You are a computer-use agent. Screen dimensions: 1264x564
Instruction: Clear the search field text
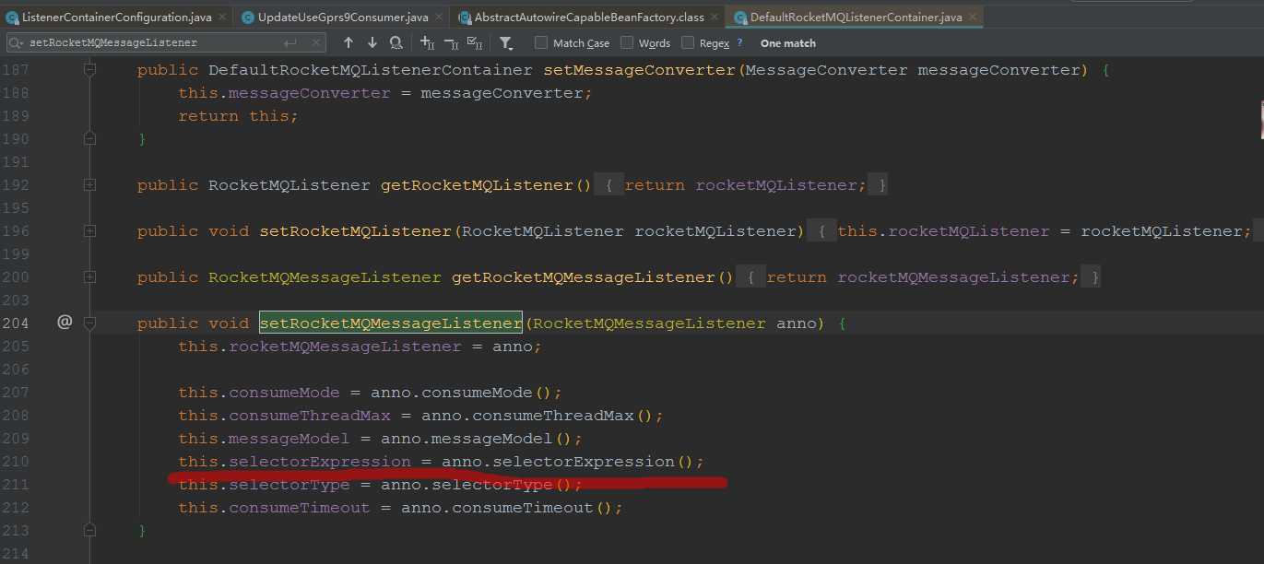pyautogui.click(x=316, y=42)
